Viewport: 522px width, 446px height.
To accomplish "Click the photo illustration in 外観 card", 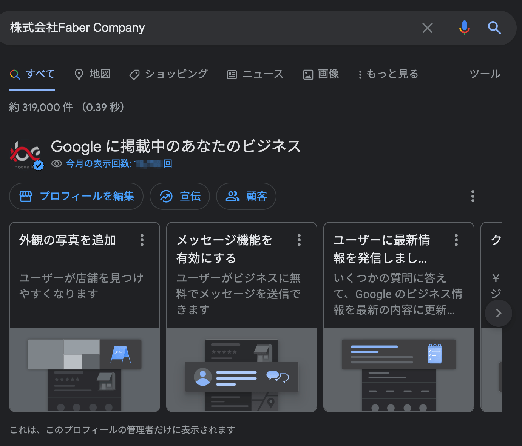I will (x=85, y=370).
